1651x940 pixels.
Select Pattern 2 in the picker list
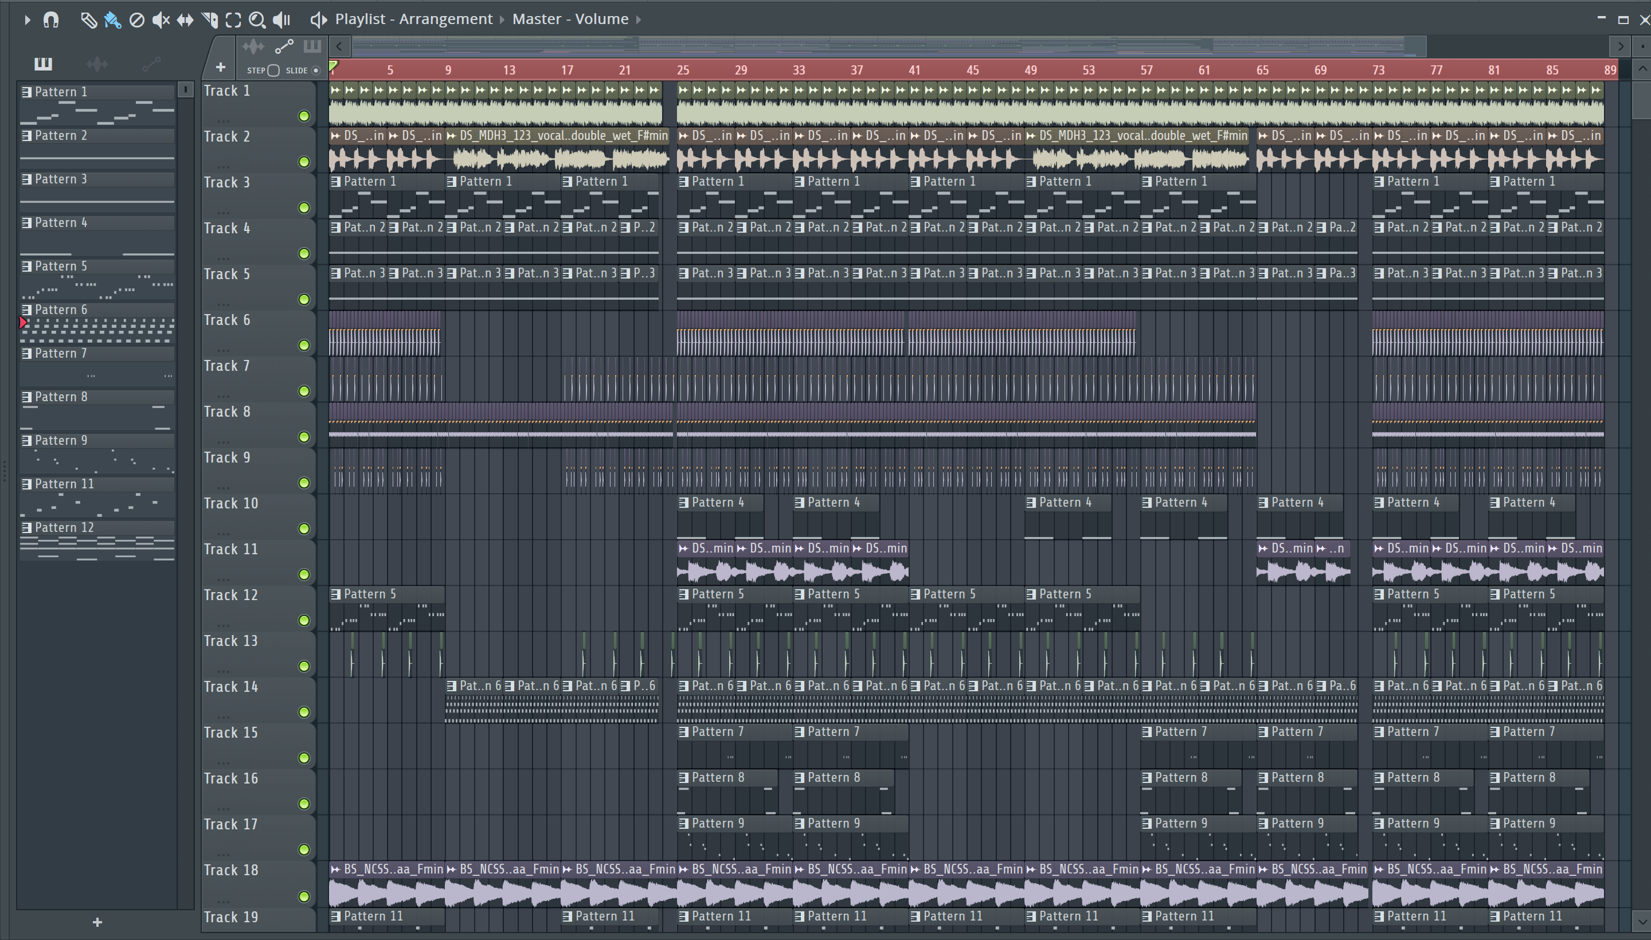point(97,146)
